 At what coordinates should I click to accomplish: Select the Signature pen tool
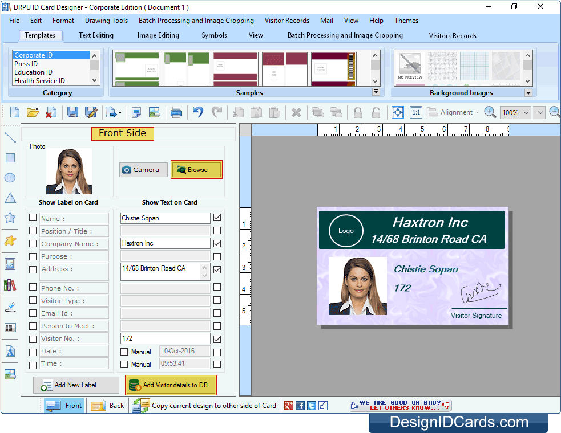pos(10,307)
